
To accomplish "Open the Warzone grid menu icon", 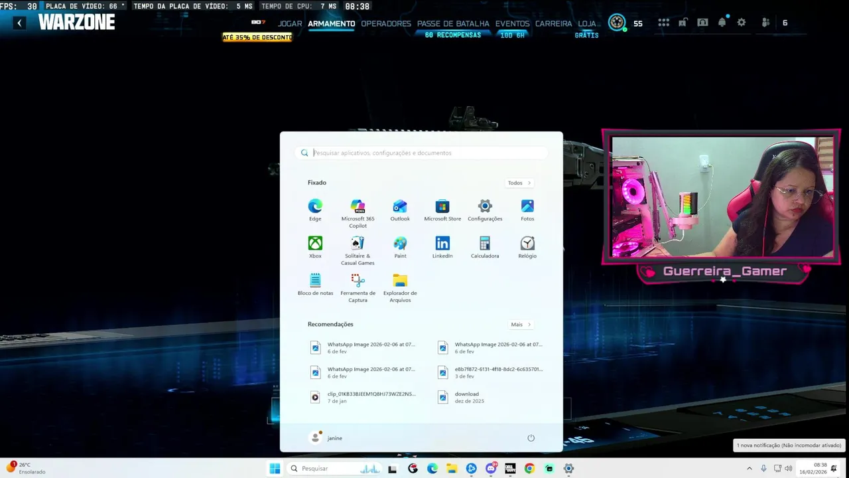I will click(663, 23).
